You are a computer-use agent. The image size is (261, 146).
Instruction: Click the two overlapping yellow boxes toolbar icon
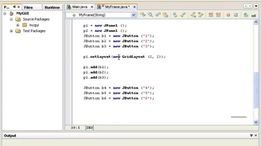coord(165,15)
